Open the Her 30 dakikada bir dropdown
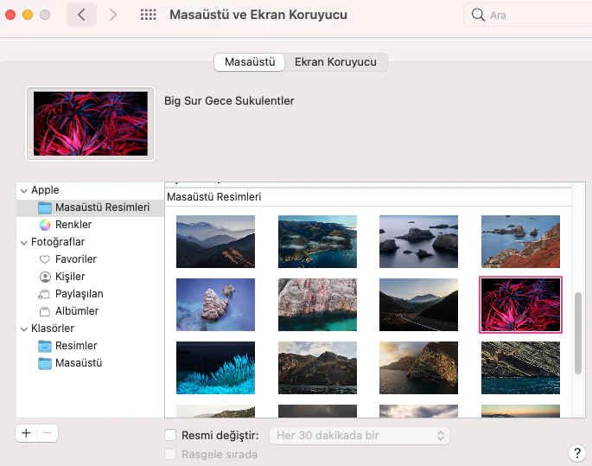The height and width of the screenshot is (466, 592). pyautogui.click(x=360, y=436)
